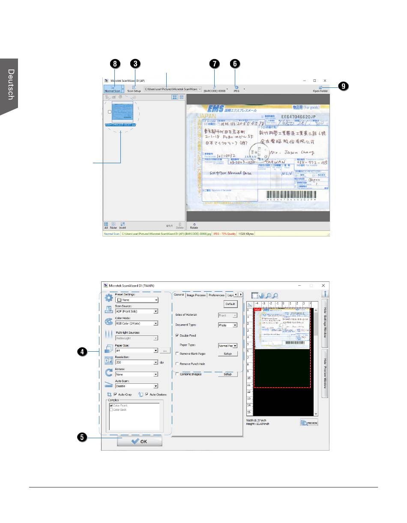Viewport: 407px width, 523px height.
Task: Rotate the scanned image preview
Action: [194, 225]
